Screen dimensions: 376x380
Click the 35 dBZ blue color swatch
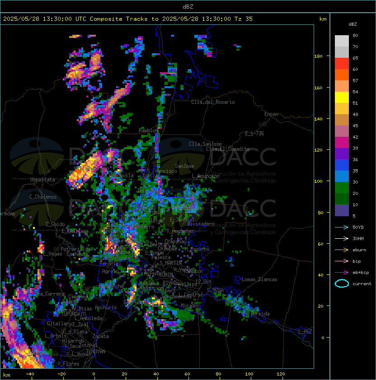(x=342, y=176)
